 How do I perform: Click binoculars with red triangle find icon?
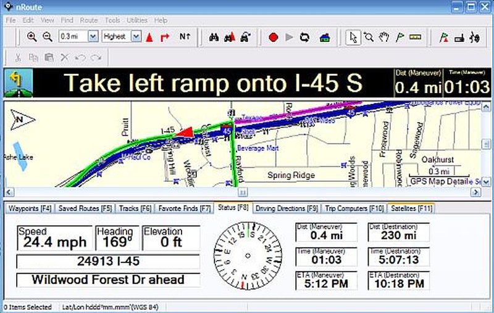pos(230,37)
